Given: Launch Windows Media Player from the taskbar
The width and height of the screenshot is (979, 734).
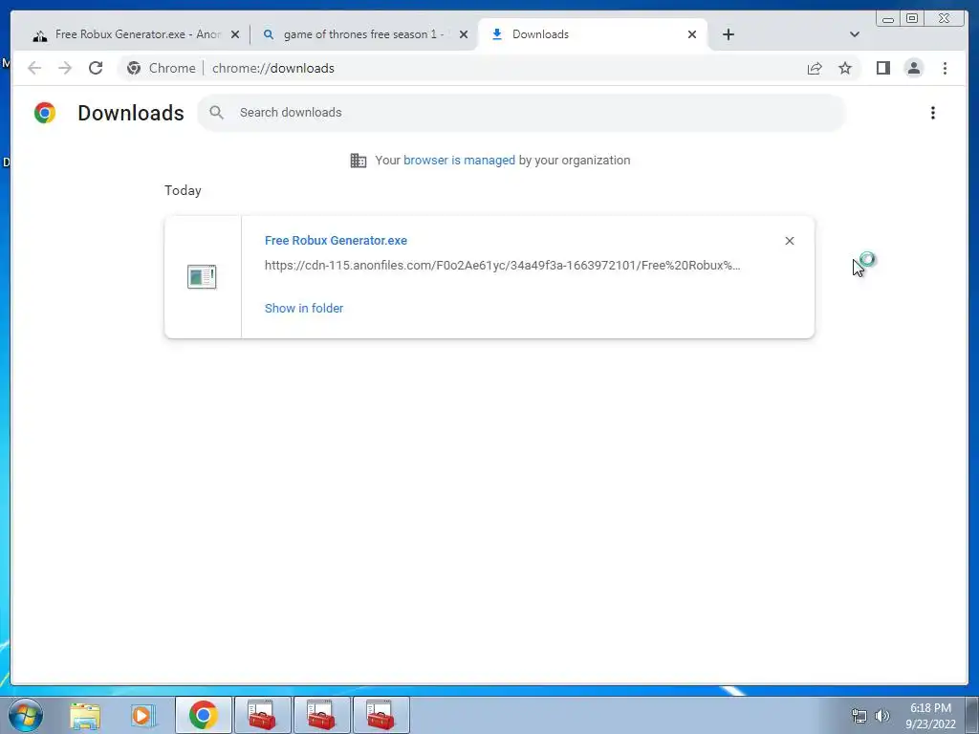Looking at the screenshot, I should tap(142, 715).
